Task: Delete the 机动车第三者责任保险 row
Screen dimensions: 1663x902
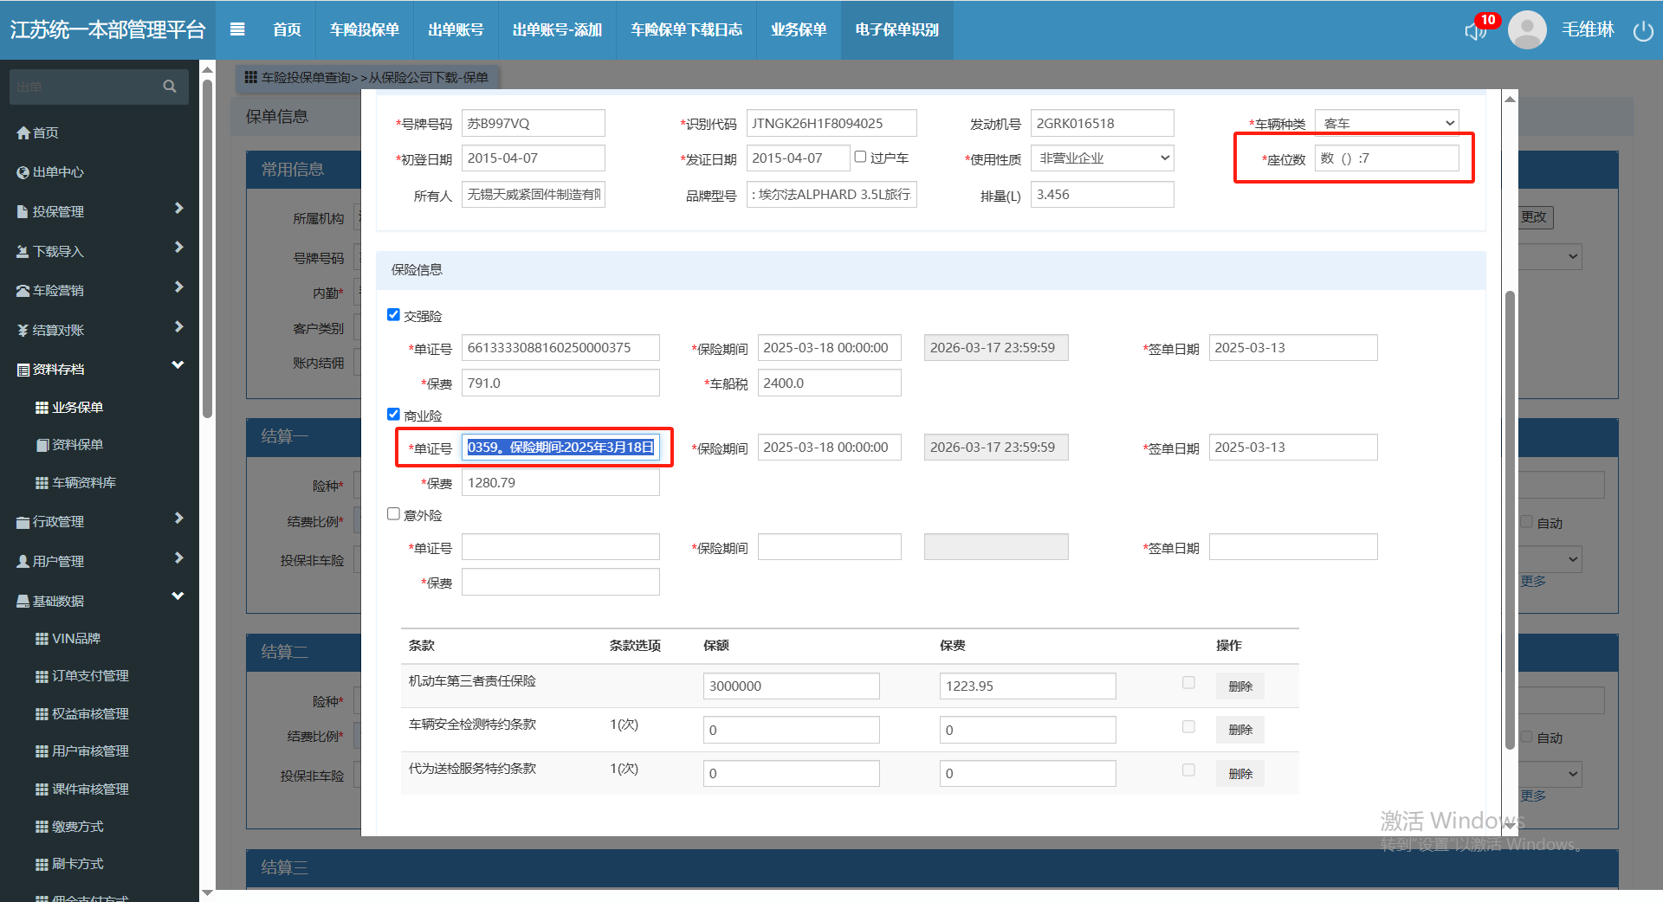Action: (x=1239, y=686)
